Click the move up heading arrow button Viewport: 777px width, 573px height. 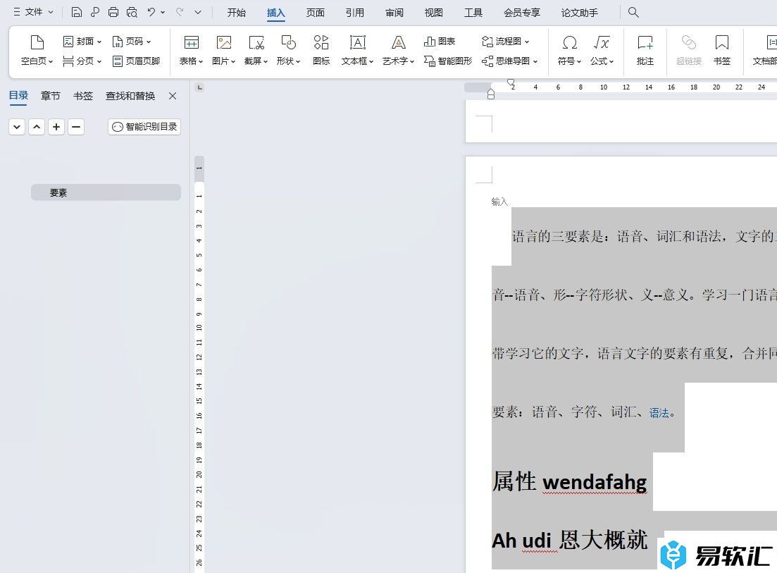pyautogui.click(x=37, y=127)
